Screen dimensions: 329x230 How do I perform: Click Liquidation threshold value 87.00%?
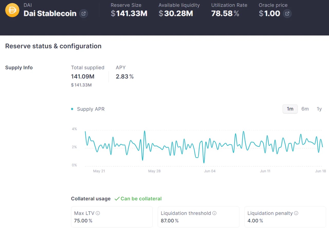coord(170,221)
